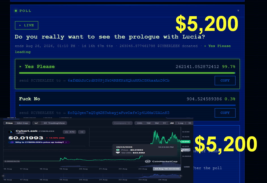
Task: Click the left handle of range slider
Action: click(3, 176)
